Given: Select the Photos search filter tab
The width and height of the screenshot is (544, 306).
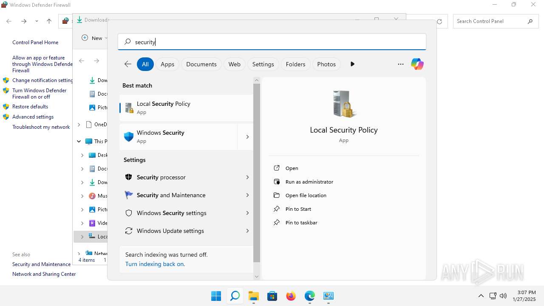Looking at the screenshot, I should tap(326, 64).
